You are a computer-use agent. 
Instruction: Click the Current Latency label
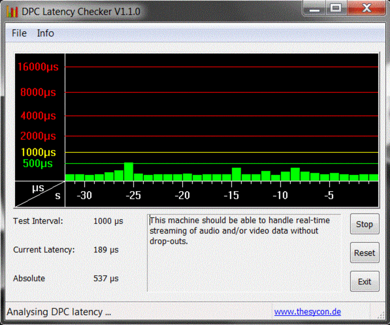(44, 250)
